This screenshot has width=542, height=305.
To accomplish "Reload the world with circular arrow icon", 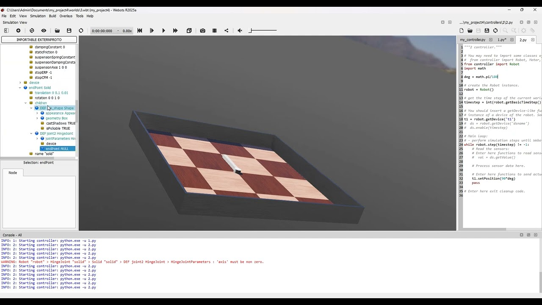I will pyautogui.click(x=81, y=30).
